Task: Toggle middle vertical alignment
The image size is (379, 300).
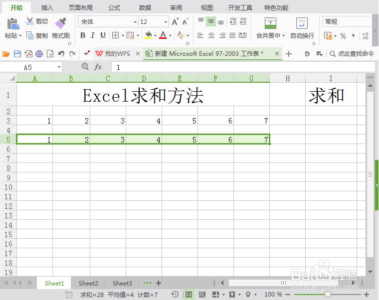Action: (211, 21)
